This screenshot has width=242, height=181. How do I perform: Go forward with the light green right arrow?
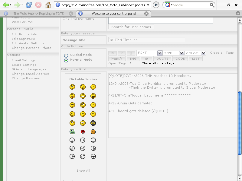[17, 5]
